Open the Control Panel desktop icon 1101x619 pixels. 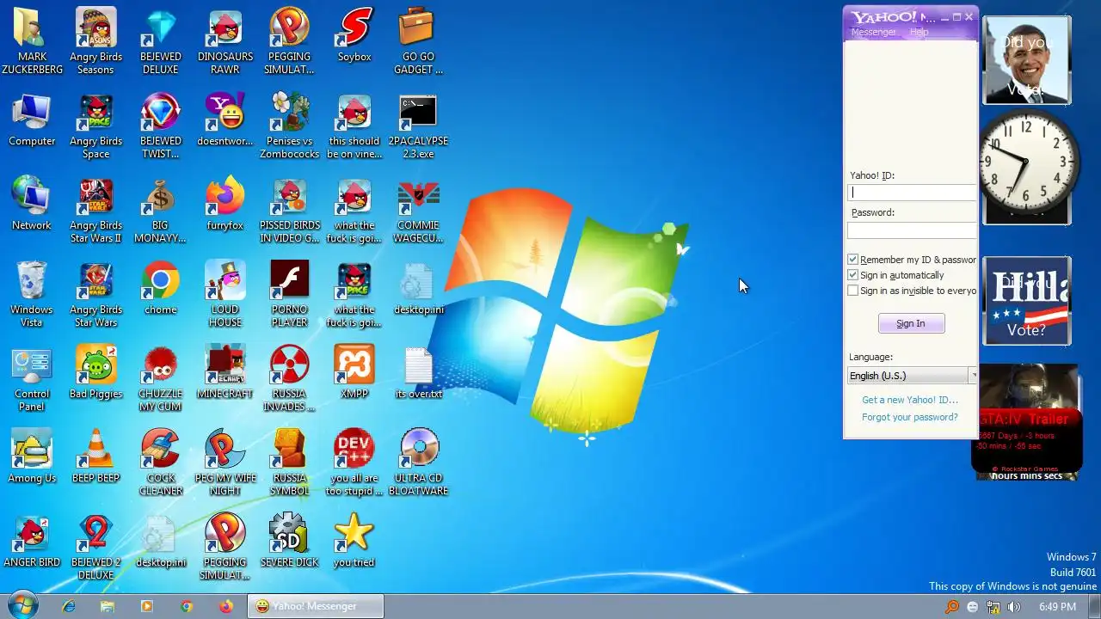(x=32, y=378)
